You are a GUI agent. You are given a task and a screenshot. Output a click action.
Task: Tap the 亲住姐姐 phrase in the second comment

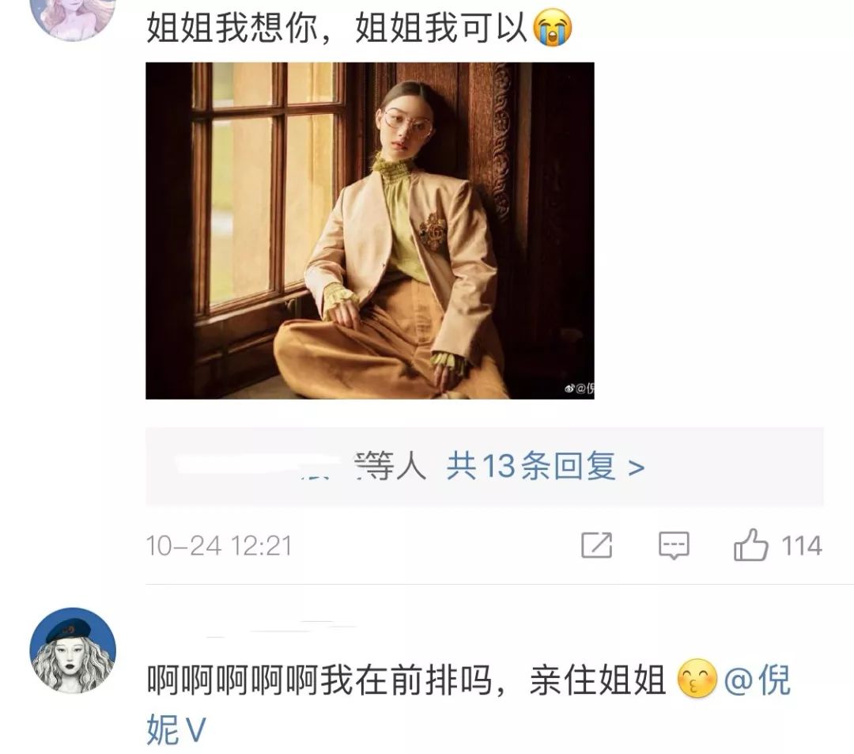coord(598,680)
